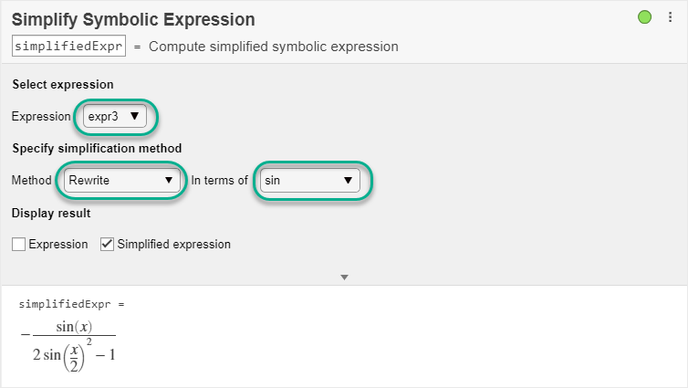Click the green task status indicator
The image size is (688, 388).
(645, 17)
